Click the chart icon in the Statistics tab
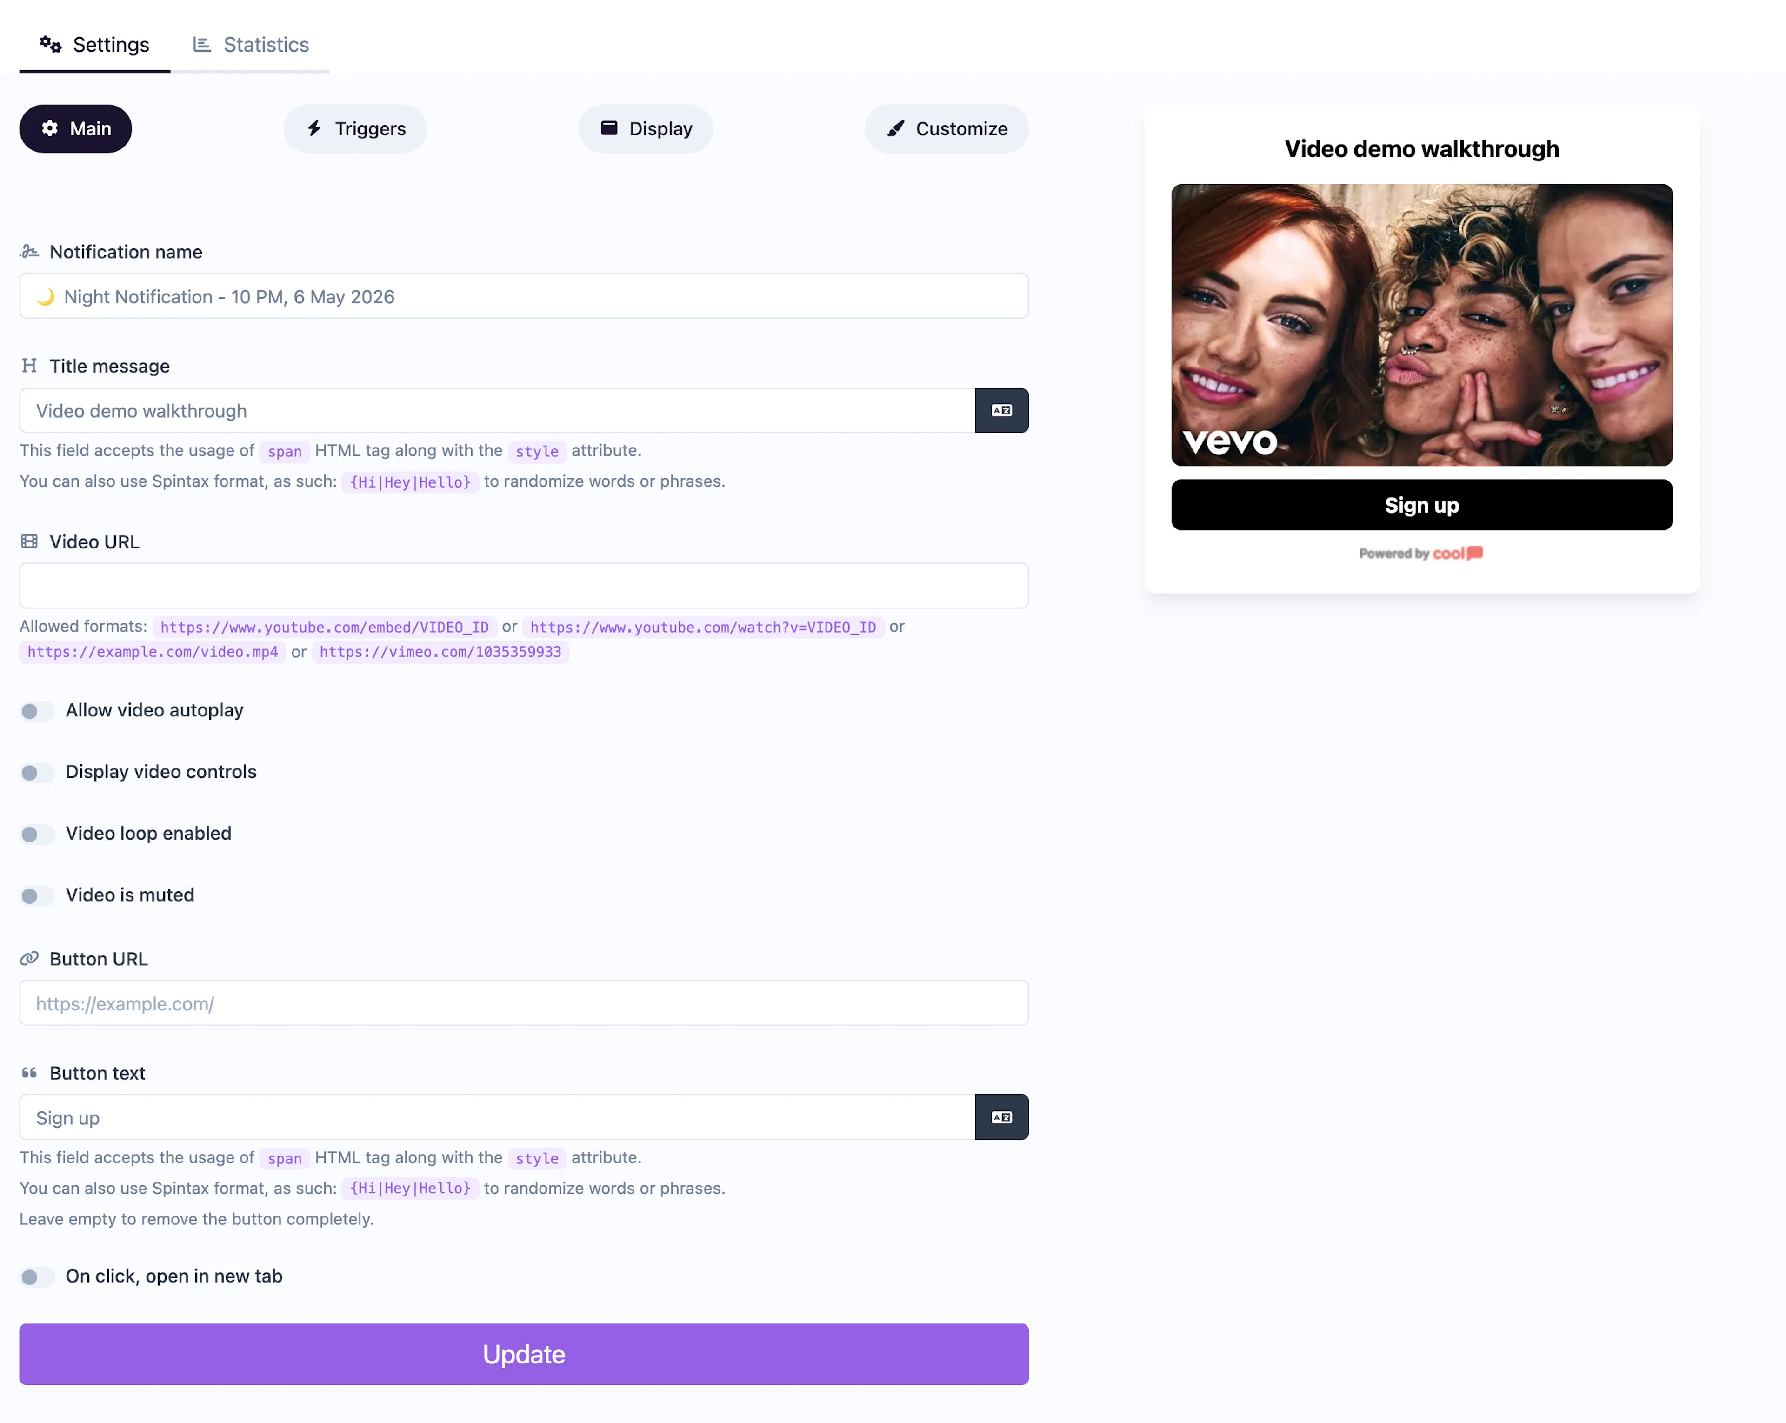The width and height of the screenshot is (1786, 1423). coord(202,44)
